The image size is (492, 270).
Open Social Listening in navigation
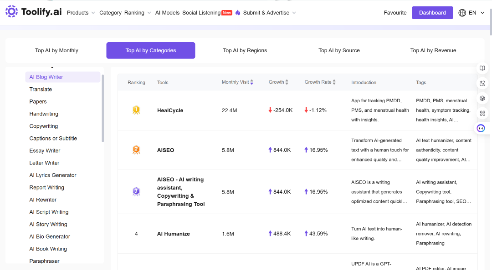coord(201,13)
